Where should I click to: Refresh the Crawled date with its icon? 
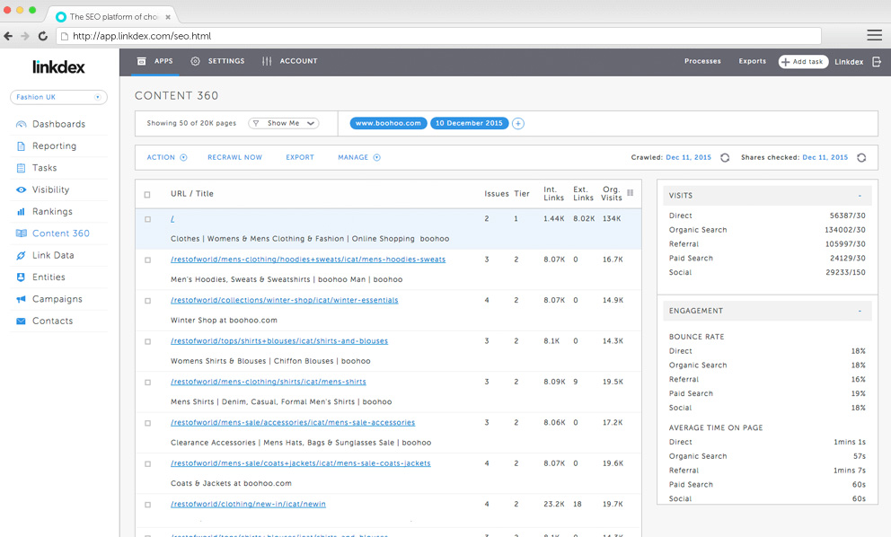click(725, 157)
